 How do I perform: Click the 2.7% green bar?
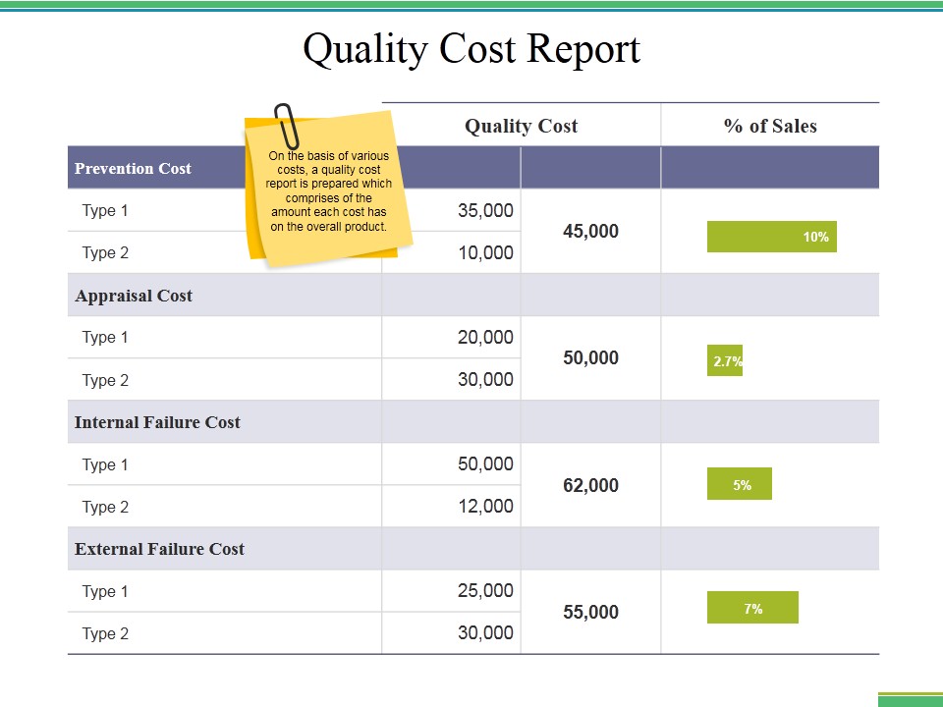[725, 360]
